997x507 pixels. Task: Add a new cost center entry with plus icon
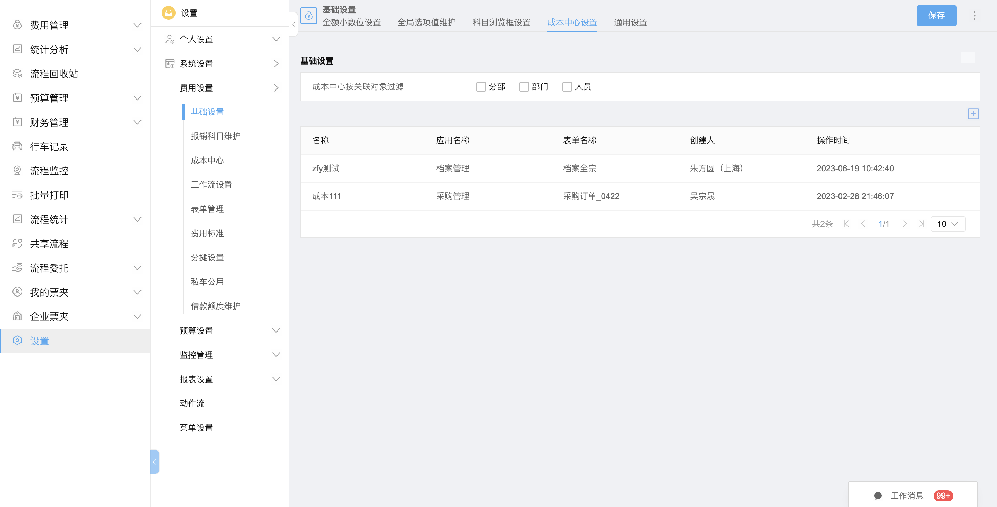click(973, 114)
